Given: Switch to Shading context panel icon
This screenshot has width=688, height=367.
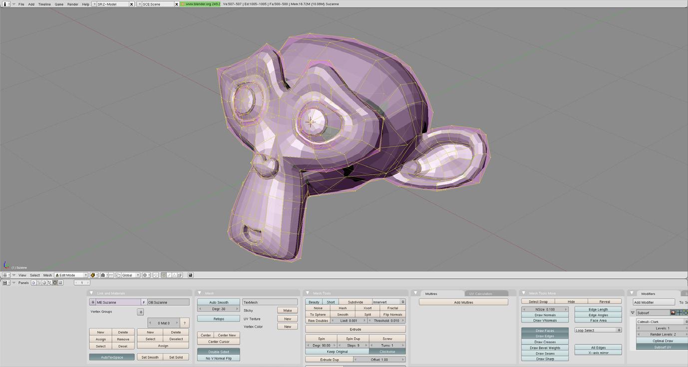Looking at the screenshot, I should [x=44, y=283].
